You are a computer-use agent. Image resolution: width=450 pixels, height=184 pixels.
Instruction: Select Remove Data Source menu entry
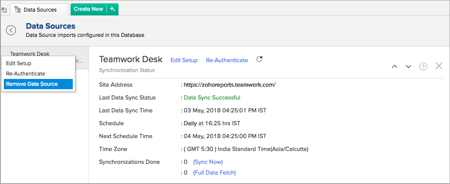(38, 84)
